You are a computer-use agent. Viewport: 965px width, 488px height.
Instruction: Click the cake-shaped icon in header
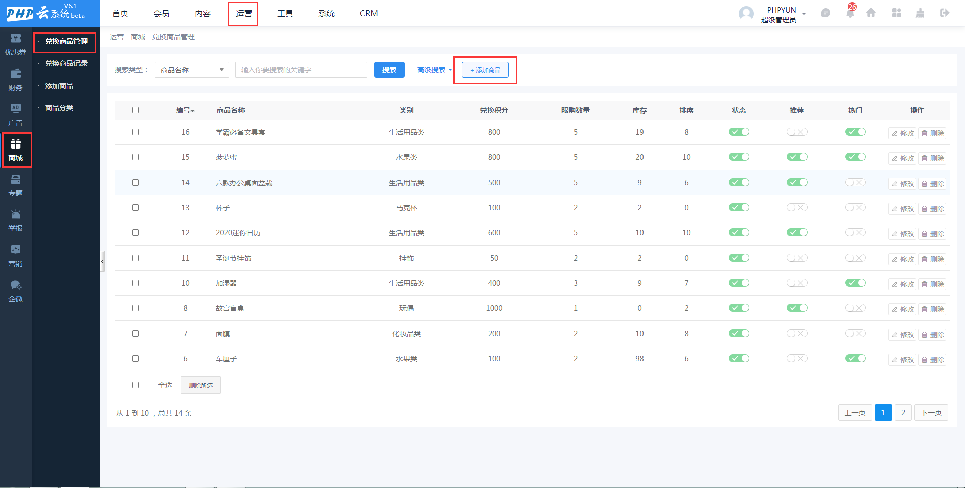tap(920, 13)
